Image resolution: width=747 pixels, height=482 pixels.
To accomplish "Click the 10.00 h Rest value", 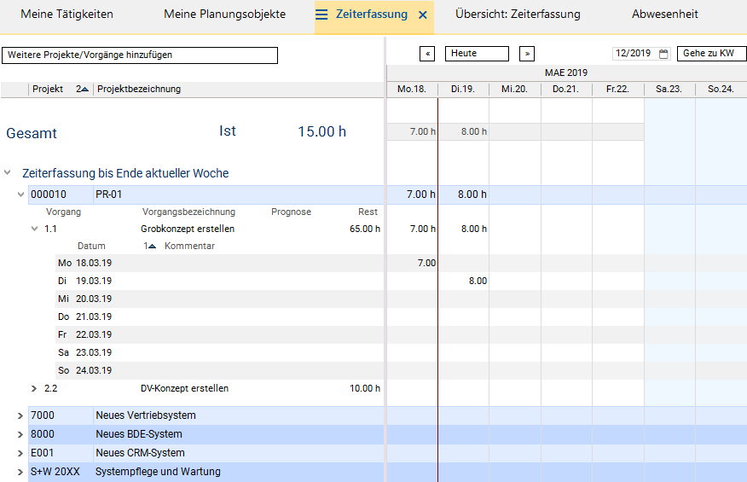I will [365, 388].
